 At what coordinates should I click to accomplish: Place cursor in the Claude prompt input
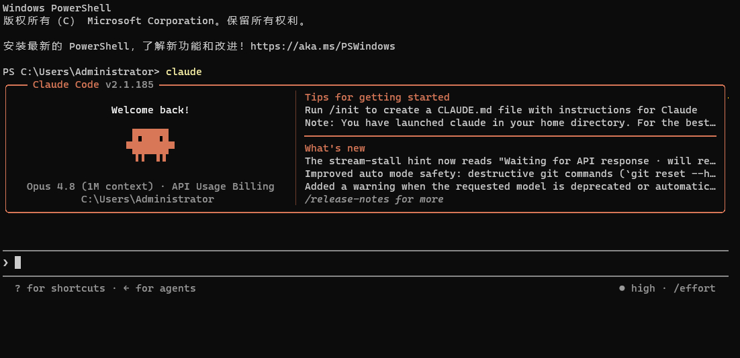coord(365,263)
